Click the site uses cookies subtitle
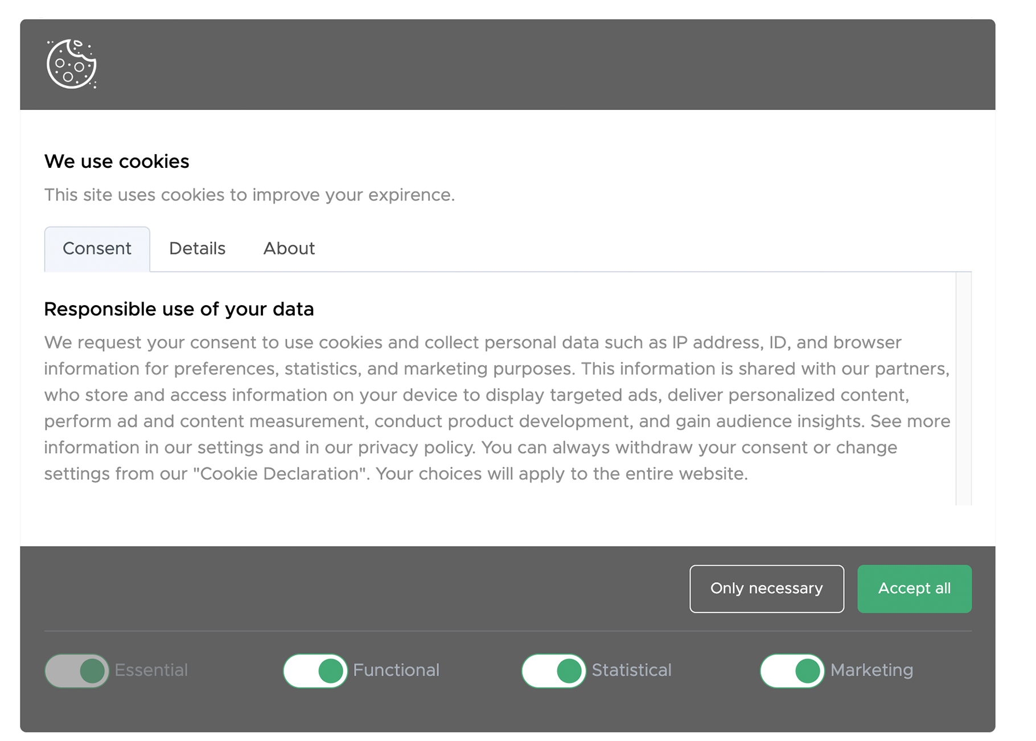 (249, 195)
